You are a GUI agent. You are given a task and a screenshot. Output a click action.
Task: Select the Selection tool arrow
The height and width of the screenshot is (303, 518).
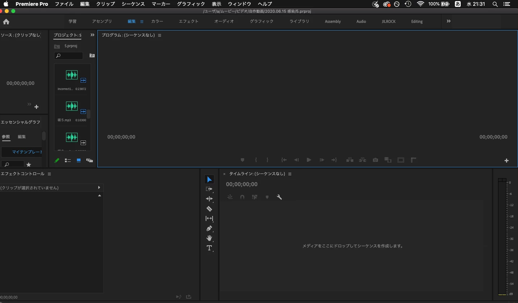[209, 180]
